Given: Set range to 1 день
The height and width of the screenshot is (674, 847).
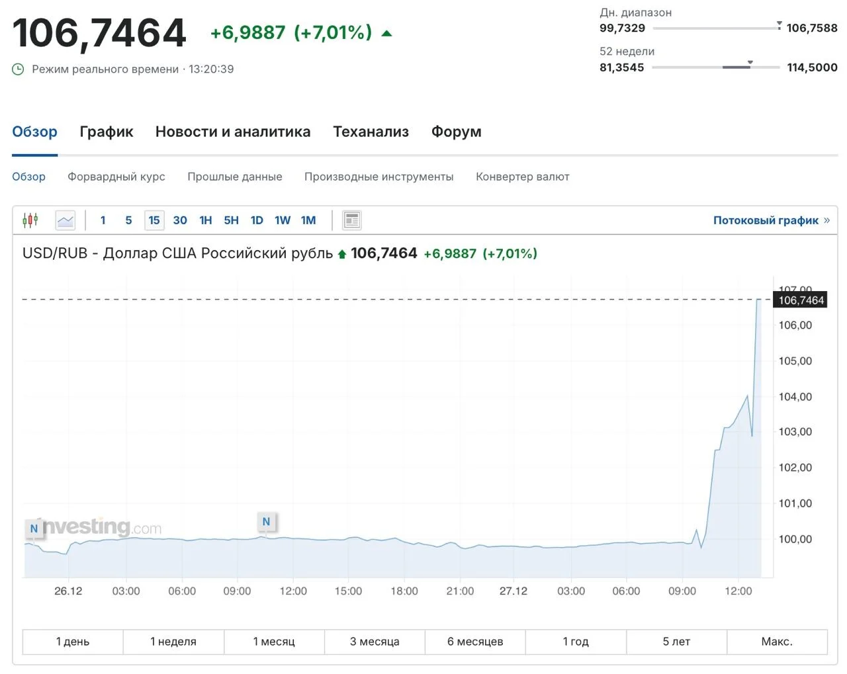Looking at the screenshot, I should (x=73, y=642).
